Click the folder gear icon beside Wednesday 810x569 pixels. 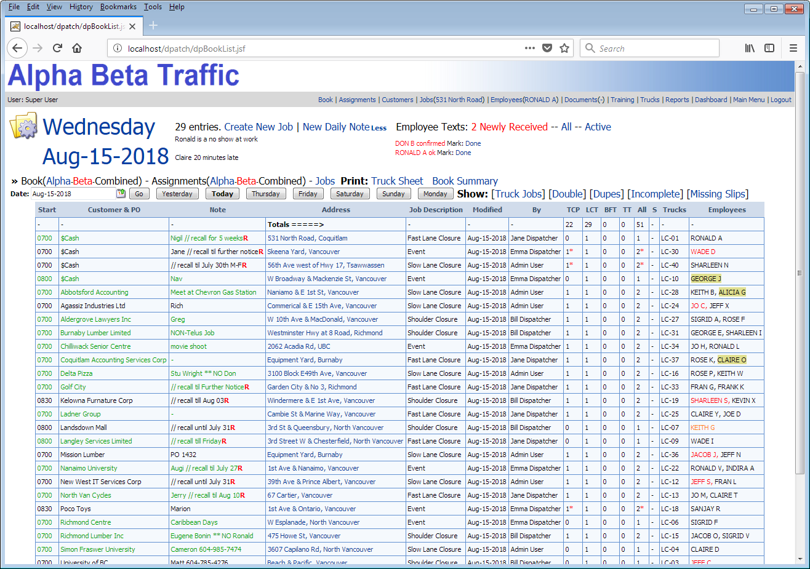pyautogui.click(x=24, y=125)
